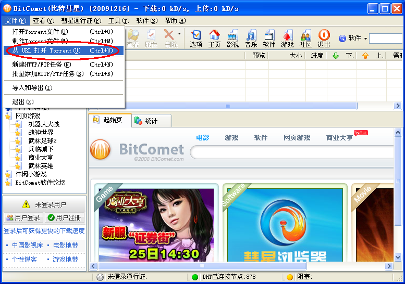Choose 退出 in the file menu
Image resolution: width=405 pixels, height=284 pixels.
[x=64, y=102]
